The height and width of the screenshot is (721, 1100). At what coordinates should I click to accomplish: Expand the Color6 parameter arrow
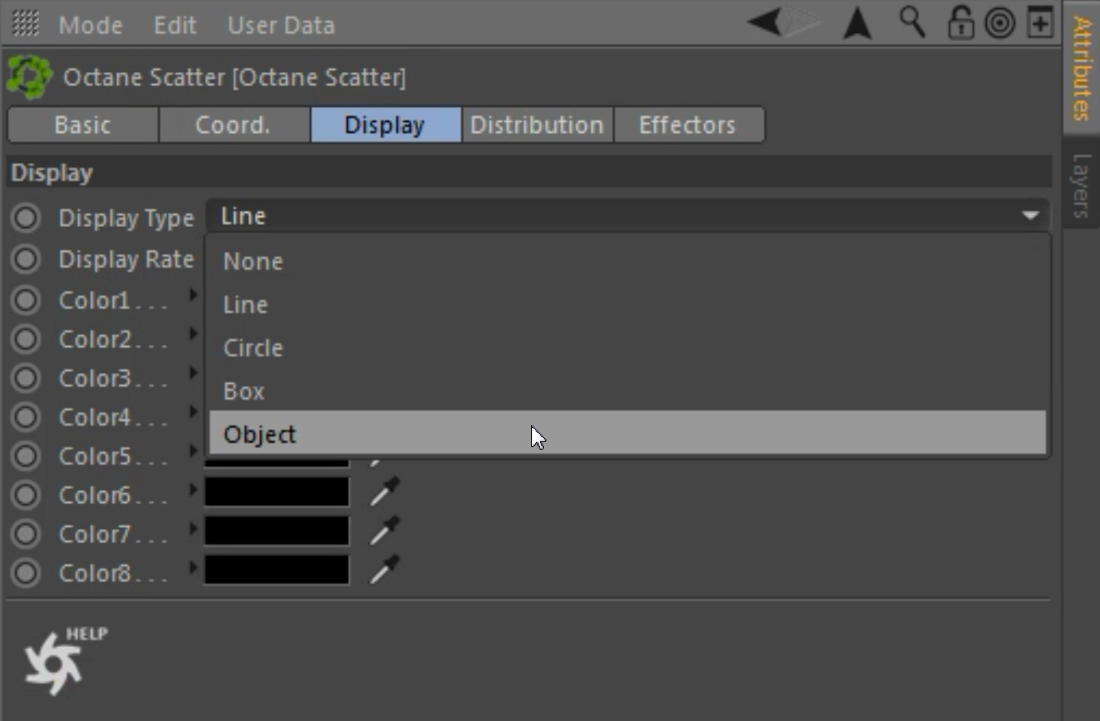point(192,490)
